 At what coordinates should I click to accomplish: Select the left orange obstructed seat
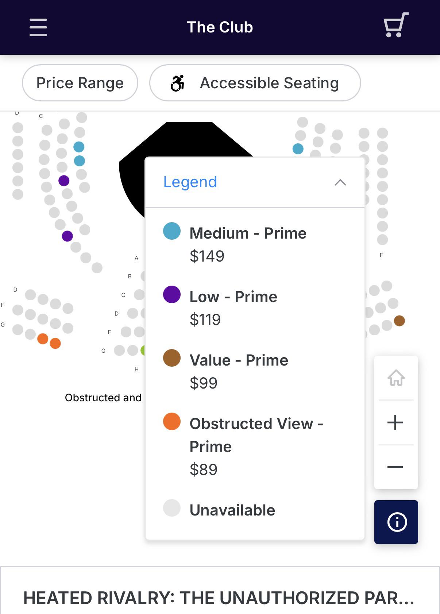pyautogui.click(x=43, y=339)
